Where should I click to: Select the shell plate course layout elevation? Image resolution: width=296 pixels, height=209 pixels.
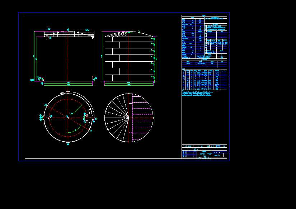[x=129, y=59]
